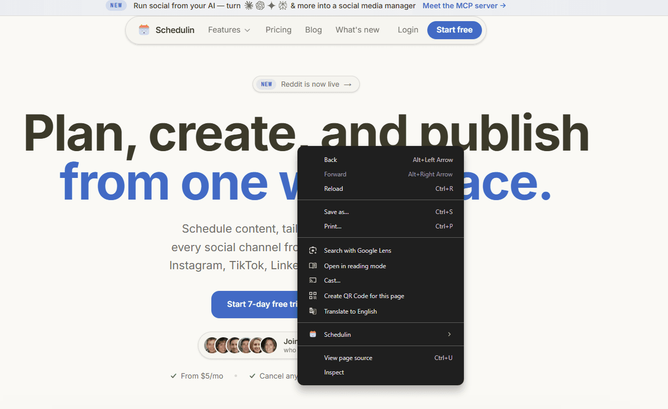
Task: Click the Login link
Action: tap(408, 30)
